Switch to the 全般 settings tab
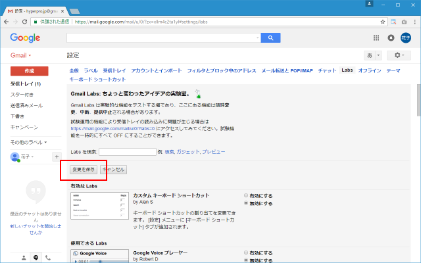Image resolution: width=421 pixels, height=263 pixels. click(x=74, y=70)
